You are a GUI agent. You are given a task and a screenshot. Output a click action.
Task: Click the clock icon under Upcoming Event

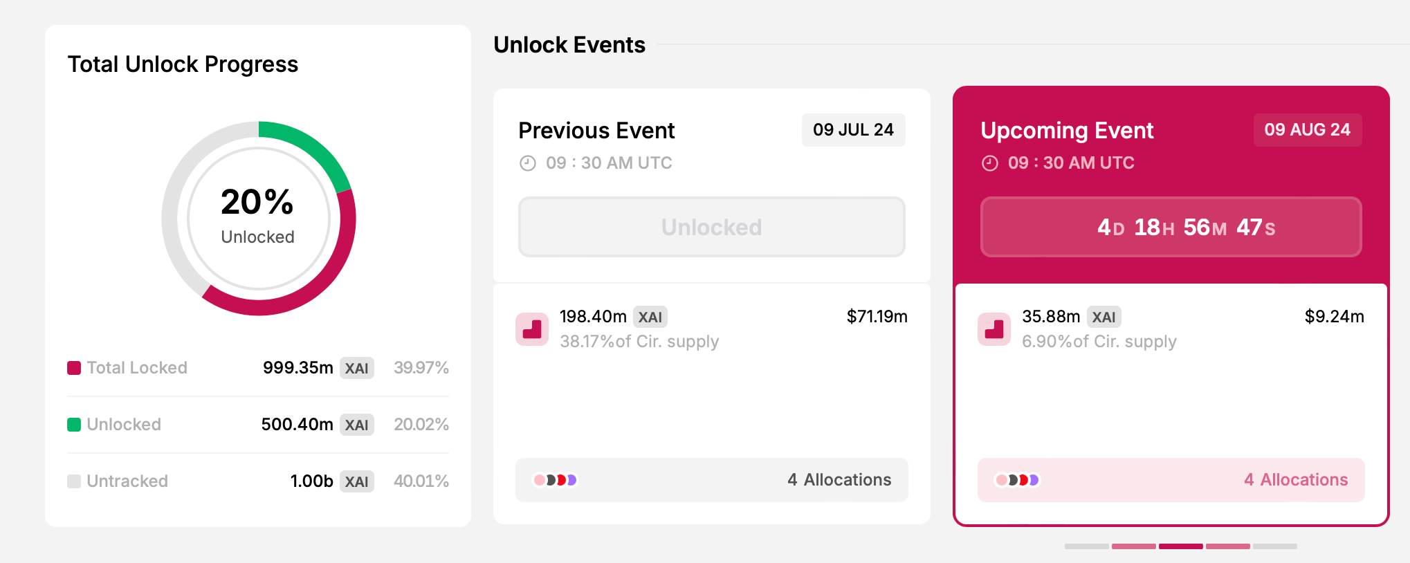click(990, 163)
